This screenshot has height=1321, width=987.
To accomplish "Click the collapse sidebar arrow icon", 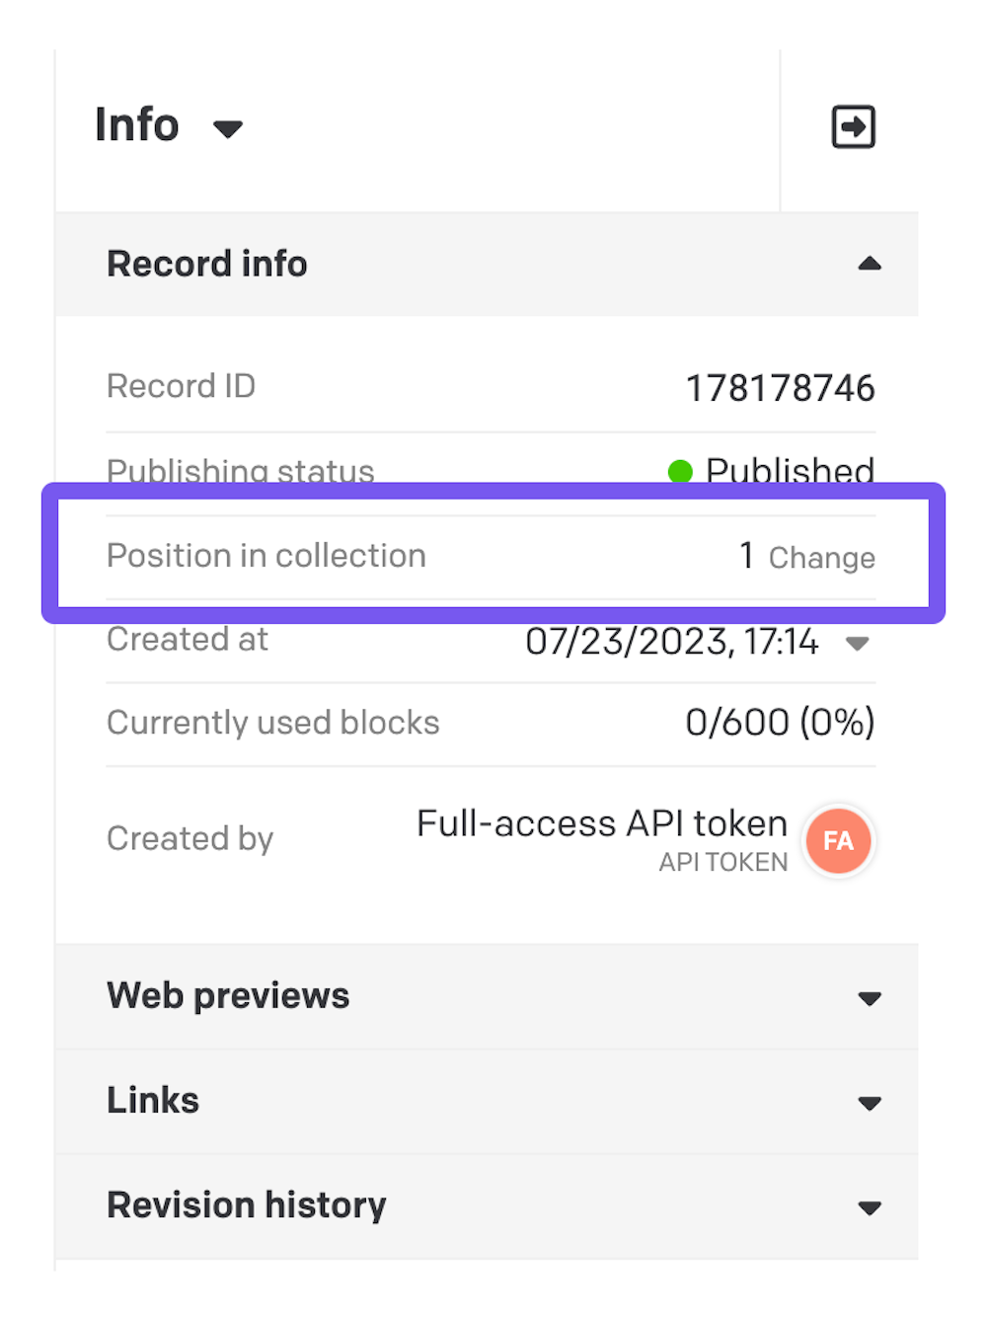I will pos(853,126).
